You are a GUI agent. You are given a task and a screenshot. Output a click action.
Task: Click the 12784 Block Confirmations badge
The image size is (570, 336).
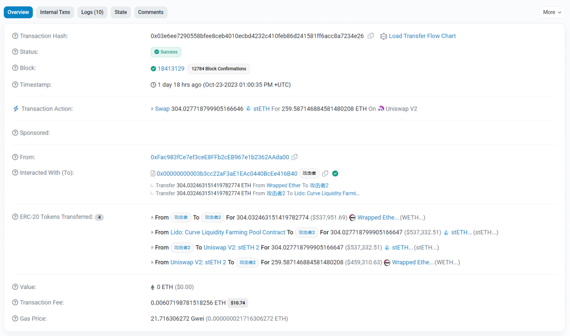click(x=219, y=68)
